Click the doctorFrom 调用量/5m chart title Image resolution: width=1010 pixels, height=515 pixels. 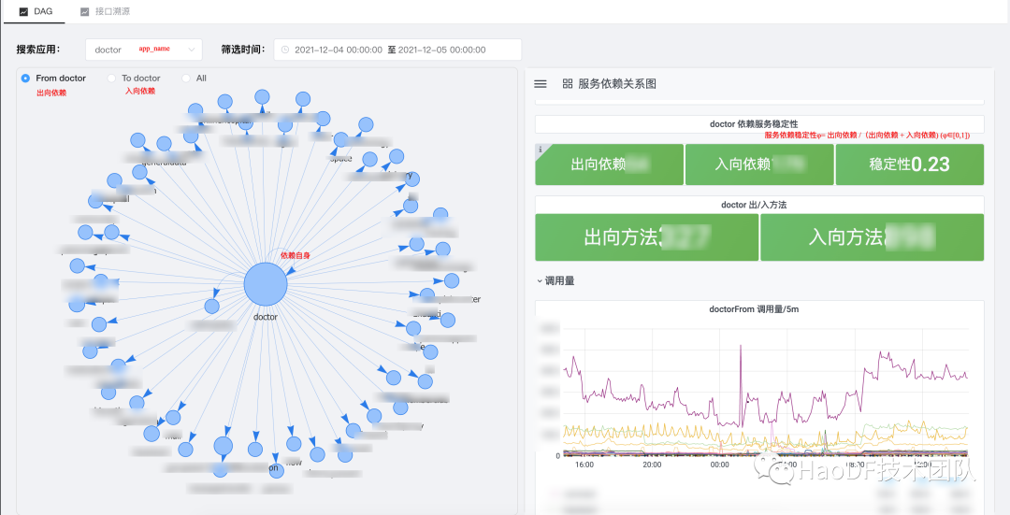754,309
